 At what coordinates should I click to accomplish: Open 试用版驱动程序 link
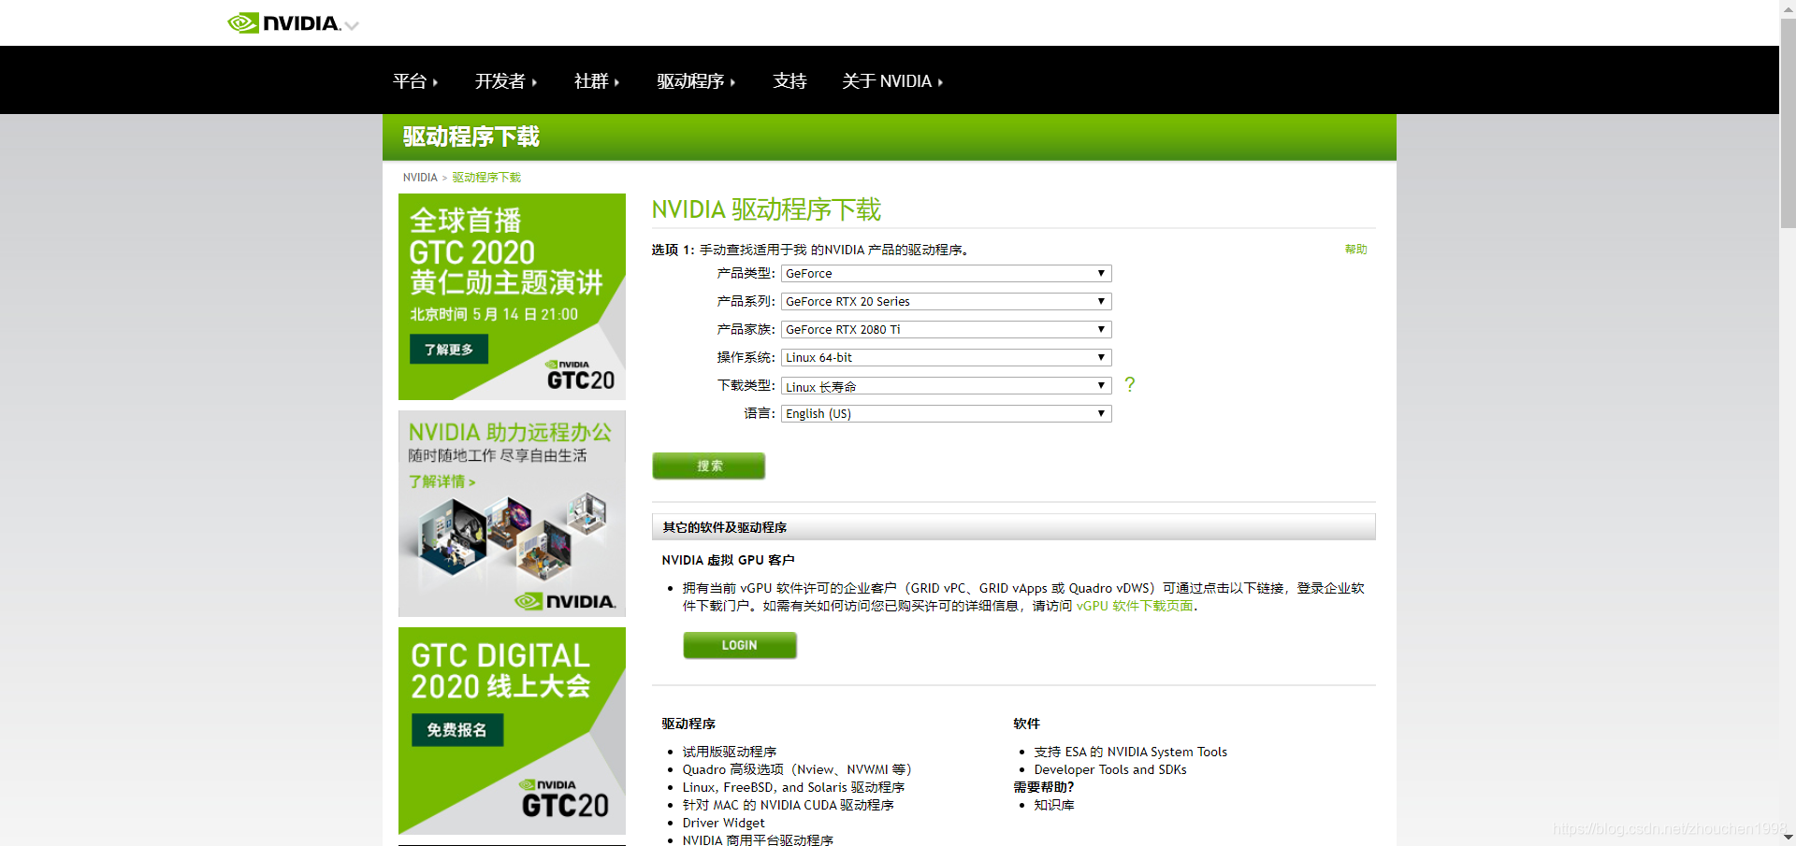click(x=730, y=752)
